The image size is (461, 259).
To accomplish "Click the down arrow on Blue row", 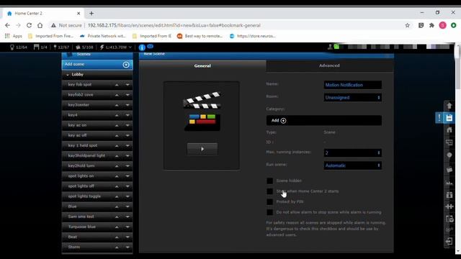I will 127,206.
